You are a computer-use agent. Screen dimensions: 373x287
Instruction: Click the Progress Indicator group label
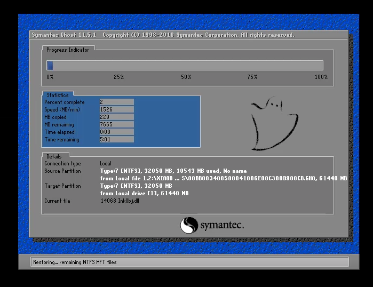pos(68,50)
